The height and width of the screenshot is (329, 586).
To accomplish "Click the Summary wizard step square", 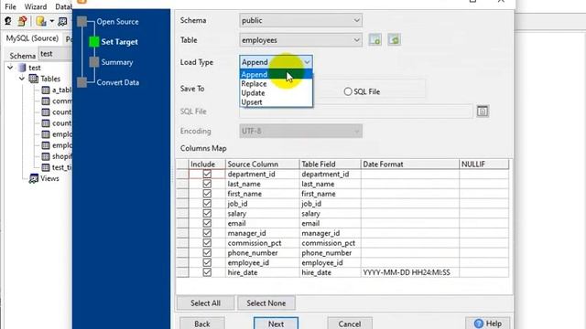I will [94, 62].
